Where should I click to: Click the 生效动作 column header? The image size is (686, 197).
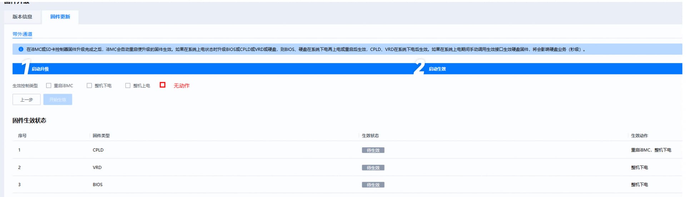tap(639, 136)
